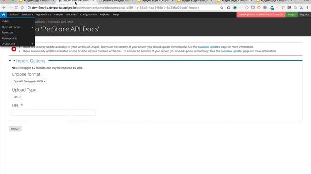Click the site info icon in address bar

29,8
